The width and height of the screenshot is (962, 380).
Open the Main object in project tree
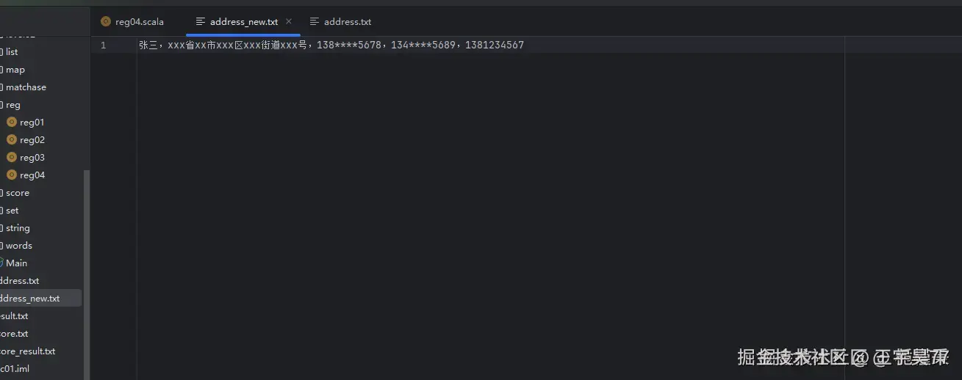pos(16,263)
